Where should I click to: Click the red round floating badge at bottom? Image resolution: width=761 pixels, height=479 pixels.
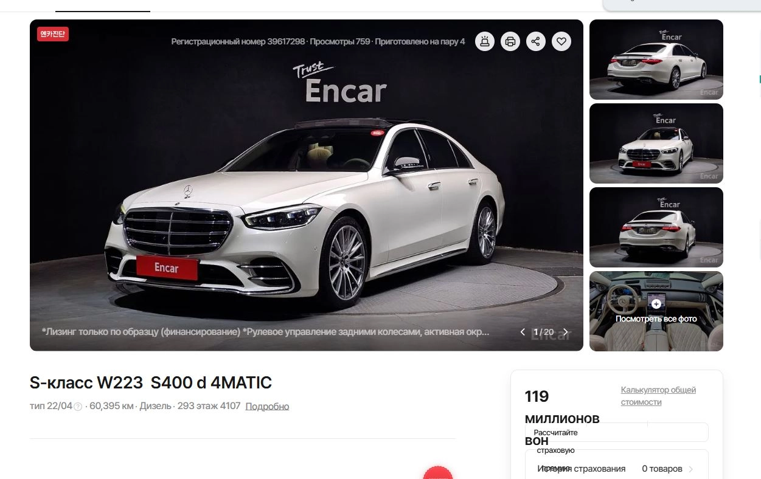click(438, 473)
